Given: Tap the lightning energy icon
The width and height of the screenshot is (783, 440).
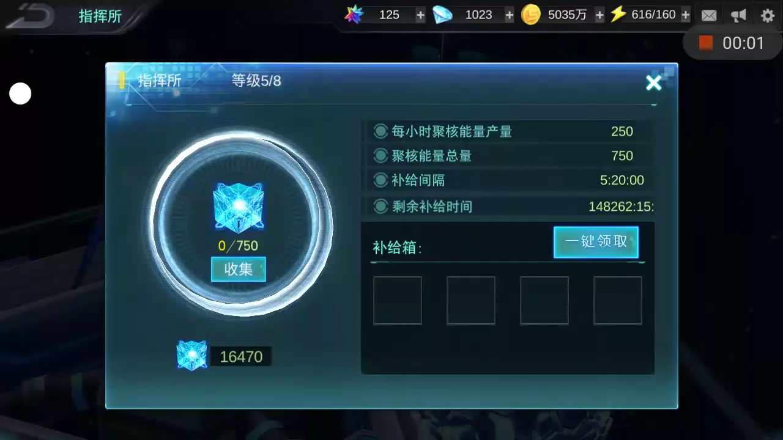Looking at the screenshot, I should click(618, 14).
